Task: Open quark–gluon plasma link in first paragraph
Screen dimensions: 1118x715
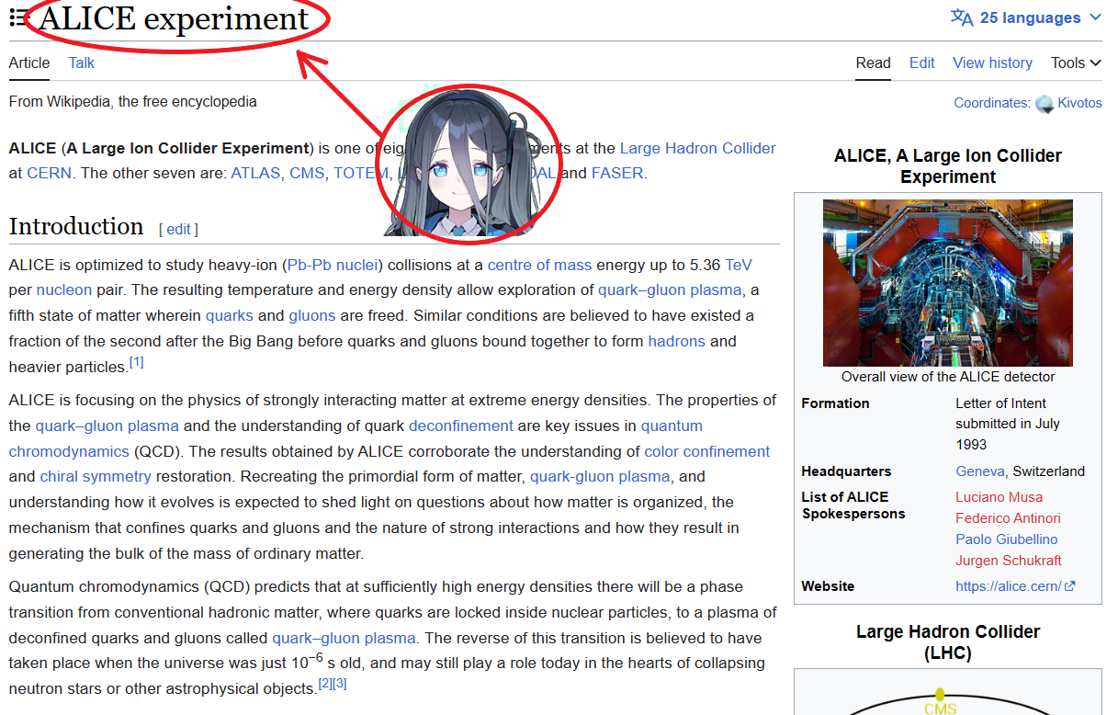Action: point(670,289)
